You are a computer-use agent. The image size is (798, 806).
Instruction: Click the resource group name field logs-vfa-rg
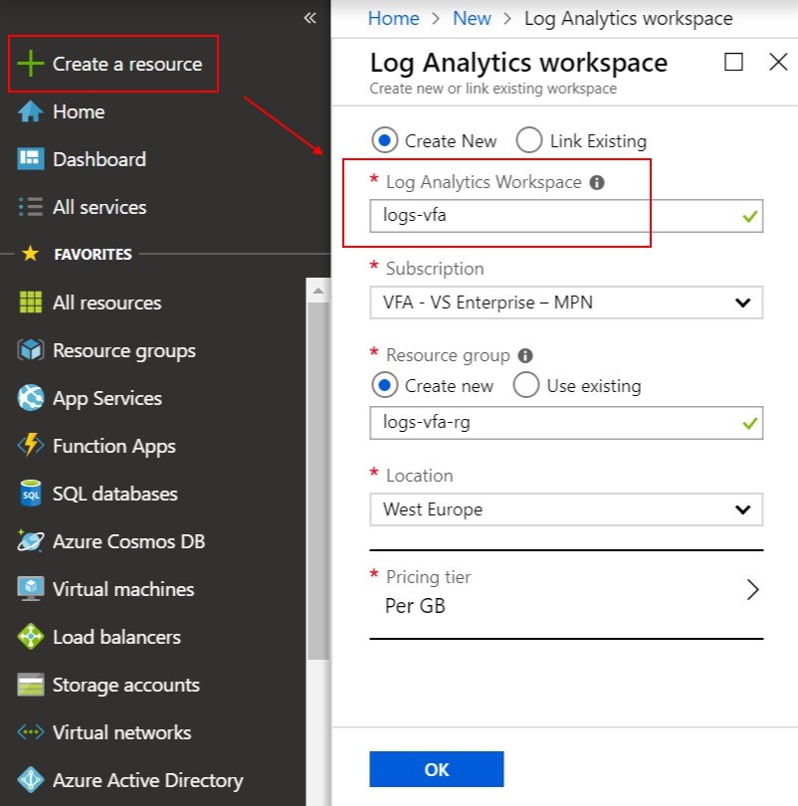[x=566, y=423]
